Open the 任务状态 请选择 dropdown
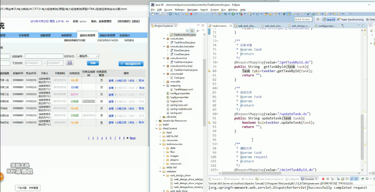 [88, 56]
